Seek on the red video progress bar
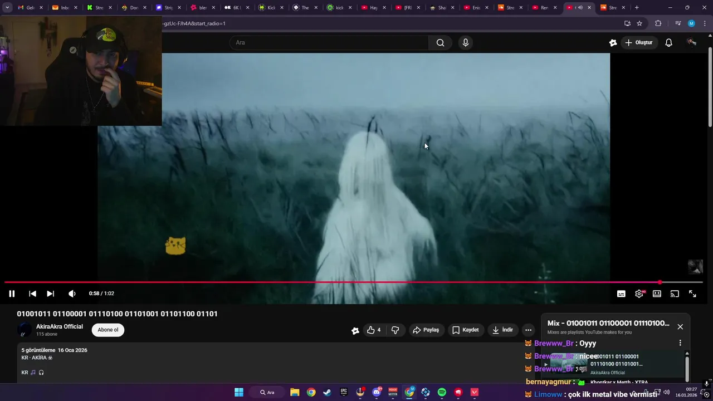Screen dimensions: 713x401 coord(354,282)
